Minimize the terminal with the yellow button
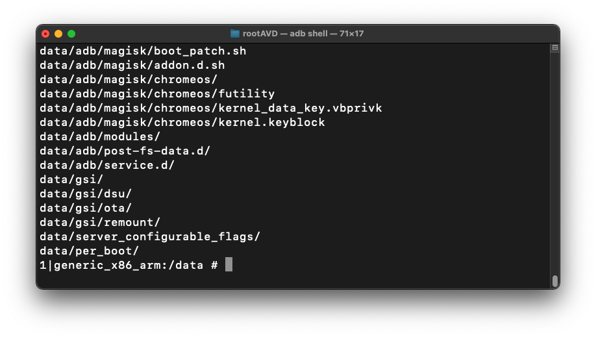Viewport: 596px width, 337px height. [x=58, y=34]
